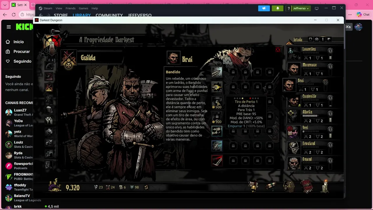
Task: Open town events bell and scroll icon
Action: coord(253,186)
